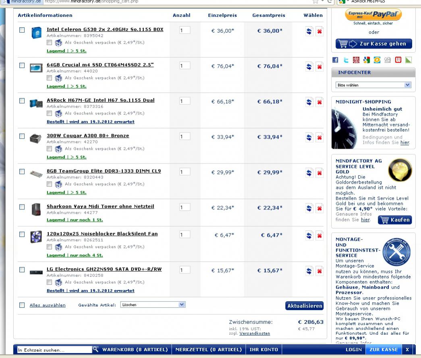Click refresh icon for ASRock H67M-GE row
The height and width of the screenshot is (358, 421).
point(309,102)
